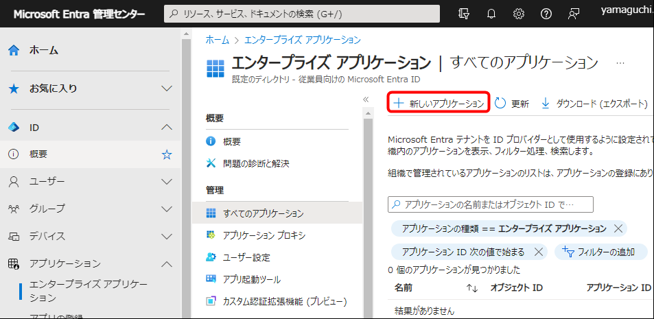Click the デバイス icon in sidebar
This screenshot has height=319, width=654.
[14, 237]
